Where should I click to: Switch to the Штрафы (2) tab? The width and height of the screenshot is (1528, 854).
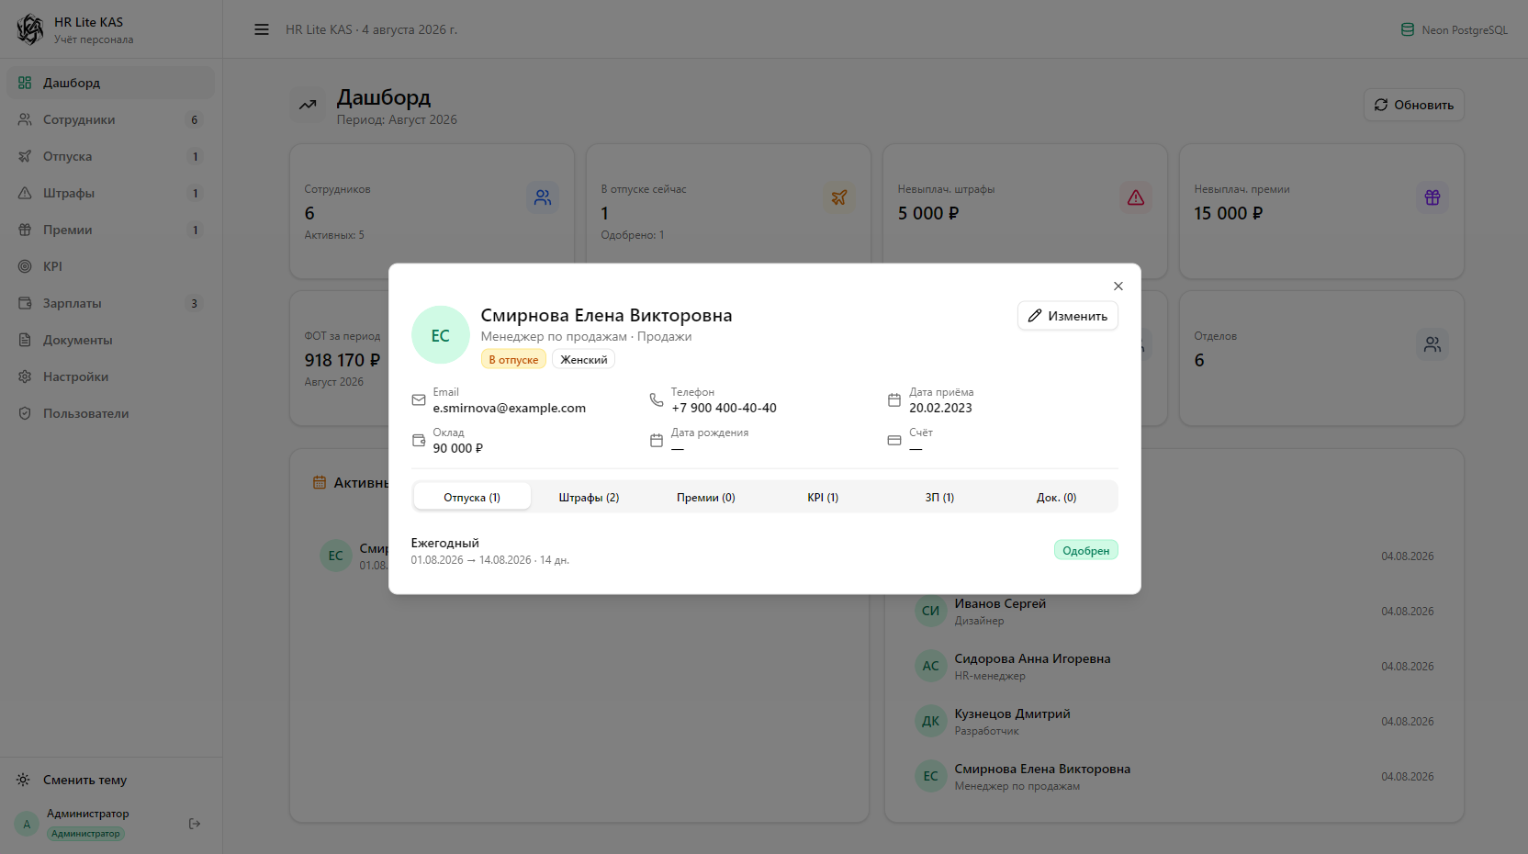[x=589, y=497]
